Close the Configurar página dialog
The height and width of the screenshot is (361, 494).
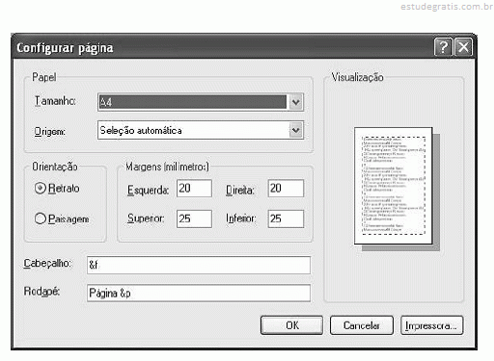tap(463, 47)
